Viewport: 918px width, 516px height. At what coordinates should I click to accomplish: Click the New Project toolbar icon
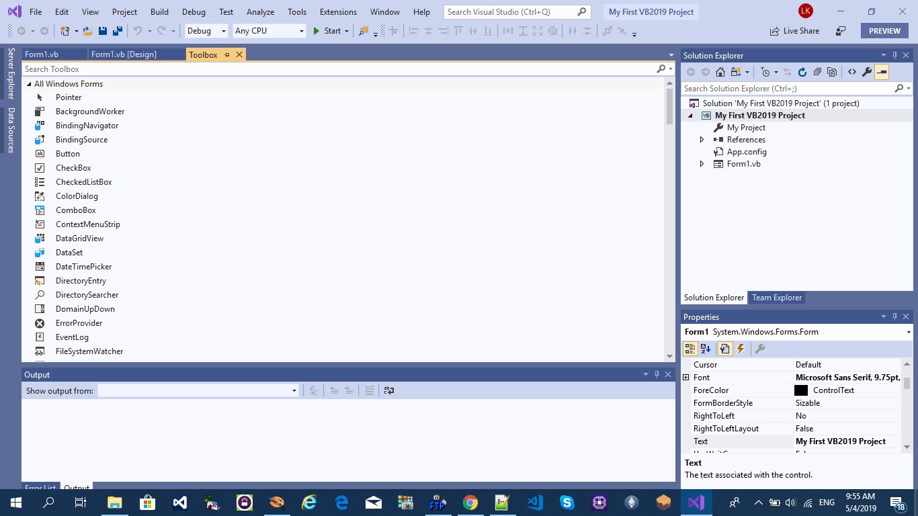tap(65, 31)
